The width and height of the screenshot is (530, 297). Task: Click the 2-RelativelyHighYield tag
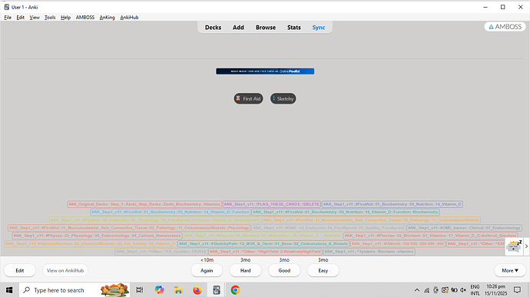[x=265, y=252]
